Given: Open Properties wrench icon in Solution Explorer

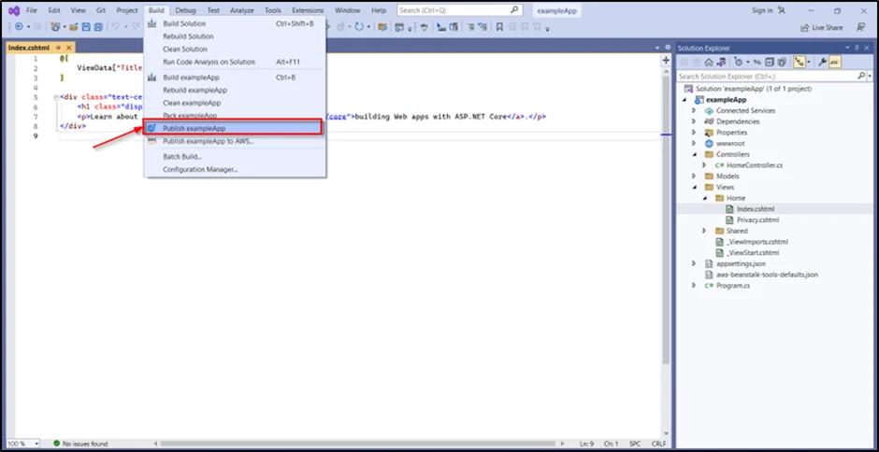Looking at the screenshot, I should [822, 62].
